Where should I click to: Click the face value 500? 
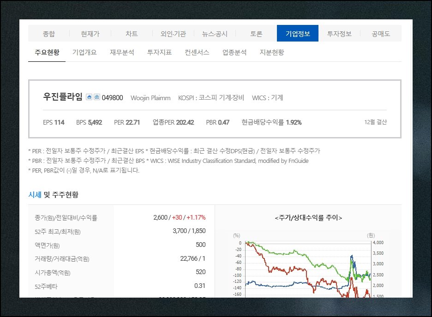[201, 245]
